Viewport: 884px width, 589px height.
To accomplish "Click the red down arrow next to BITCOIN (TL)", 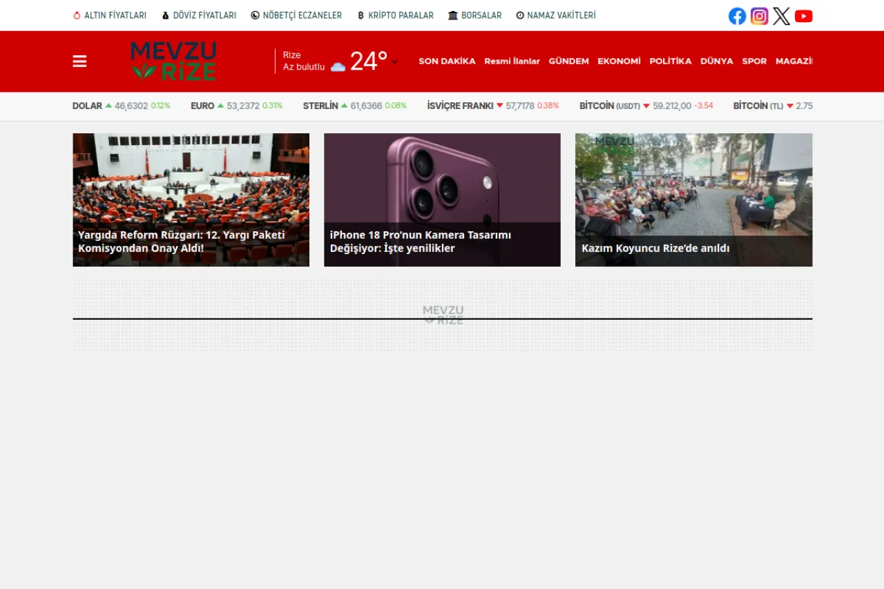I will tap(790, 106).
